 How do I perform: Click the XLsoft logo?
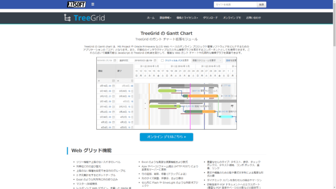[x=76, y=4]
